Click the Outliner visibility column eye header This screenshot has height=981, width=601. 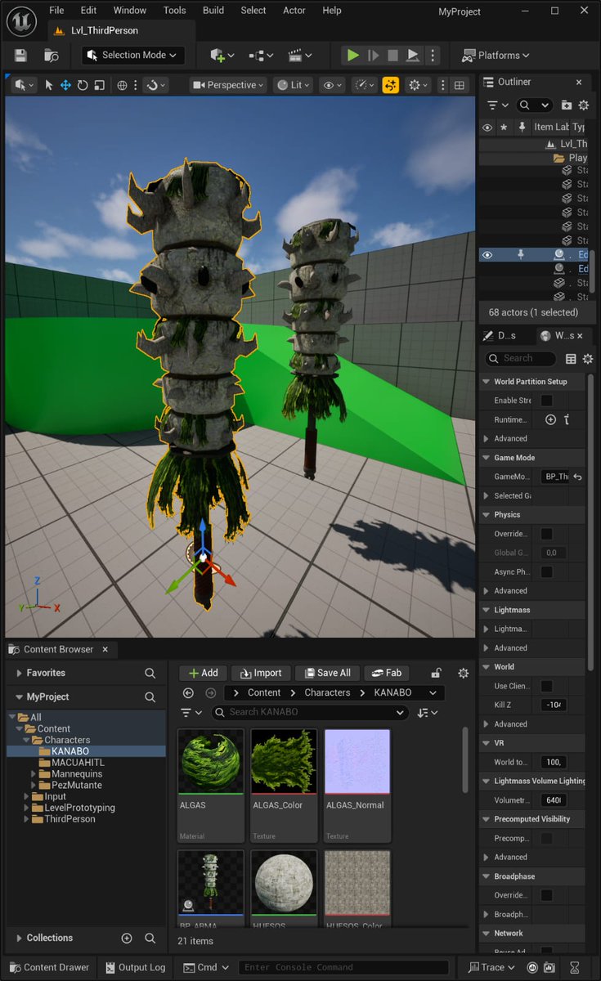coord(487,128)
